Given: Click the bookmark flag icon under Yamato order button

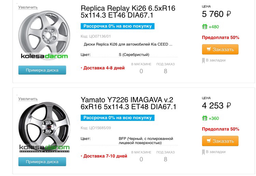Looking at the screenshot, I should (203, 152).
